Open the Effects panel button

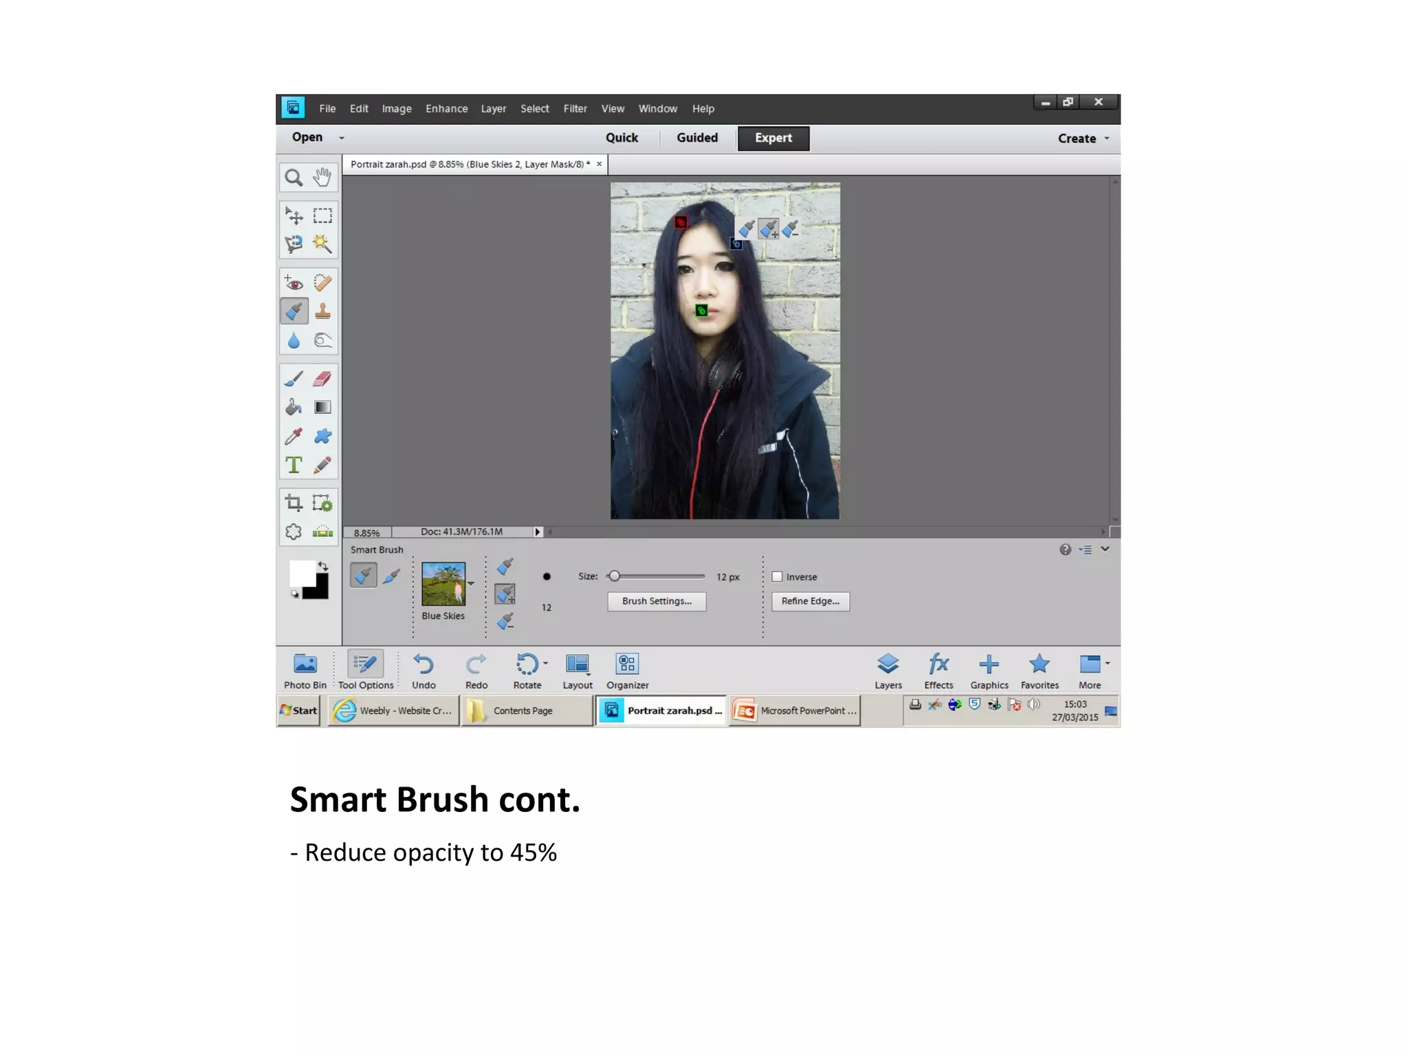tap(938, 671)
